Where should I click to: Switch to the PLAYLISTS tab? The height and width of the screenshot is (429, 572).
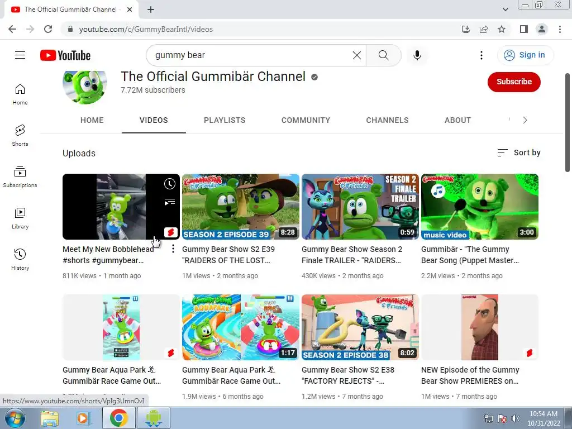coord(225,121)
